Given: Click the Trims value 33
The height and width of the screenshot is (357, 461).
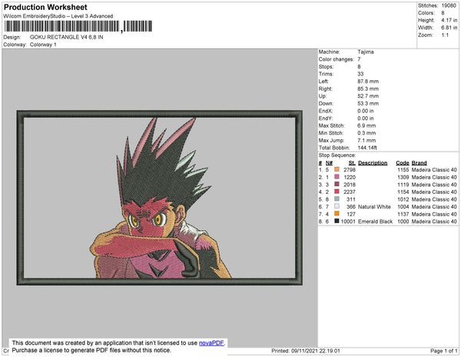Looking at the screenshot, I should click(x=360, y=74).
